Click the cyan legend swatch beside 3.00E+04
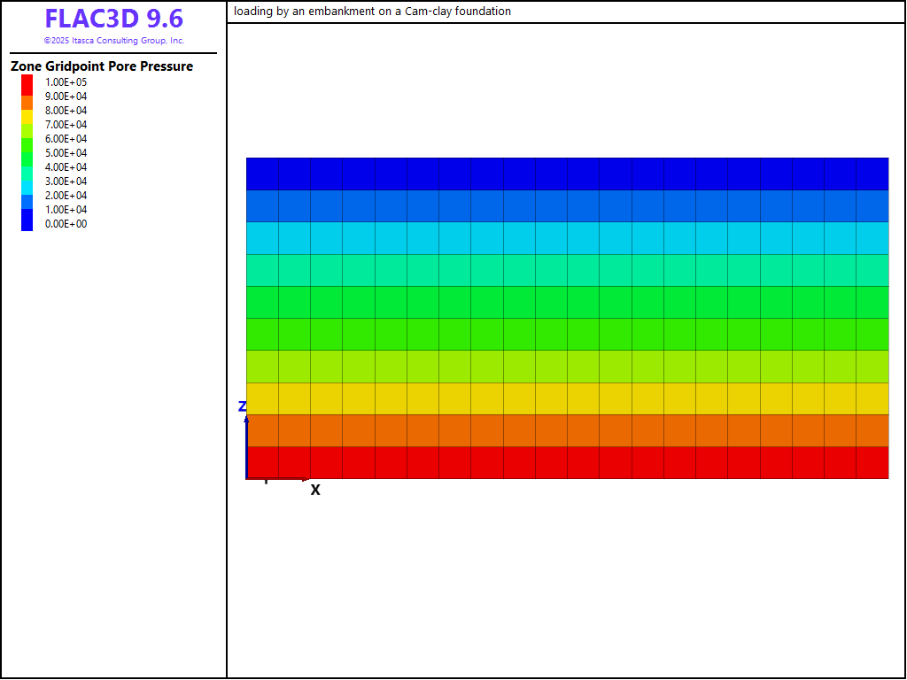The height and width of the screenshot is (680, 907). coord(27,182)
